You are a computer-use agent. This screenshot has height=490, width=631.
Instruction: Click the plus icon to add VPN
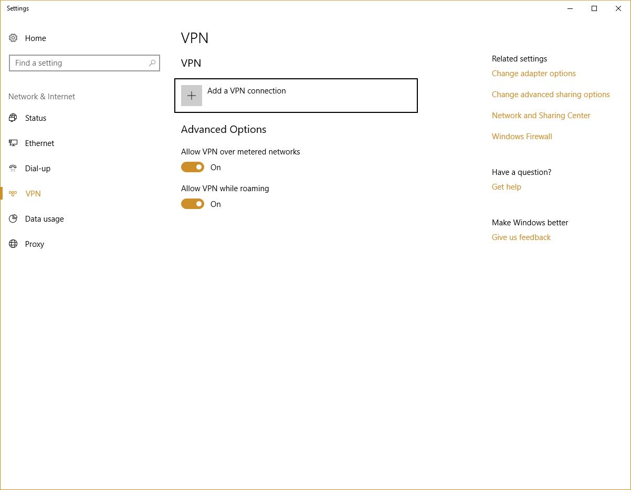[x=191, y=95]
